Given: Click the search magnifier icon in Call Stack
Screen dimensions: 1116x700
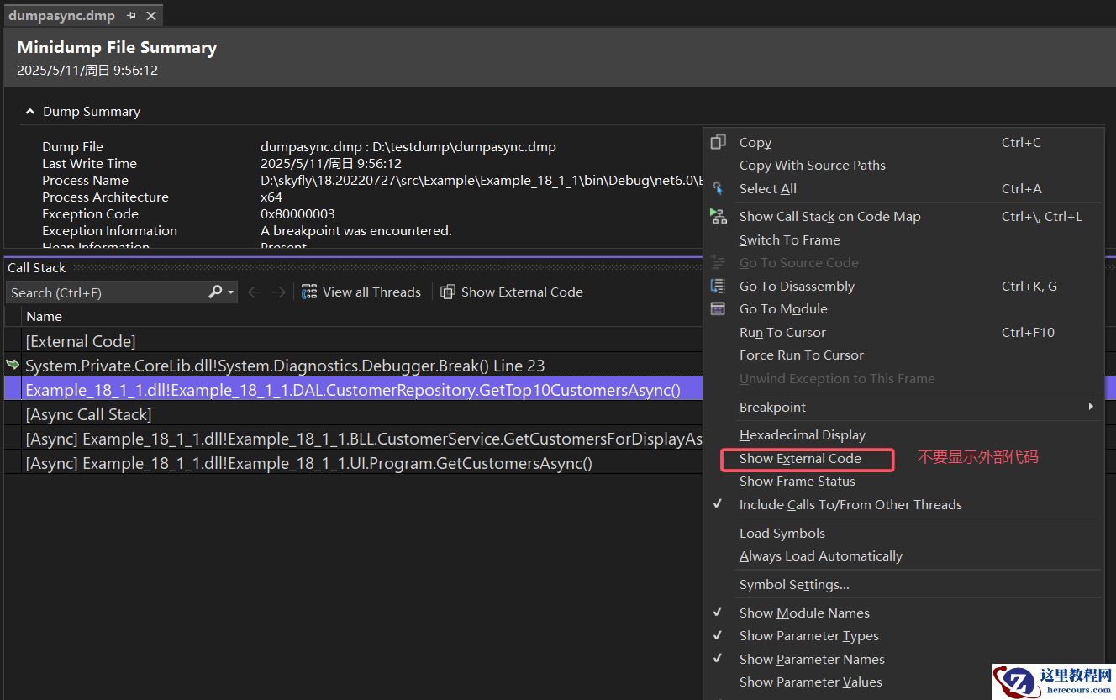Looking at the screenshot, I should (215, 292).
